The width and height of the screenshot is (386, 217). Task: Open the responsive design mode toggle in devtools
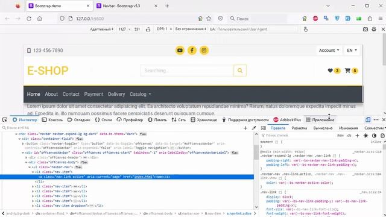pos(368,120)
